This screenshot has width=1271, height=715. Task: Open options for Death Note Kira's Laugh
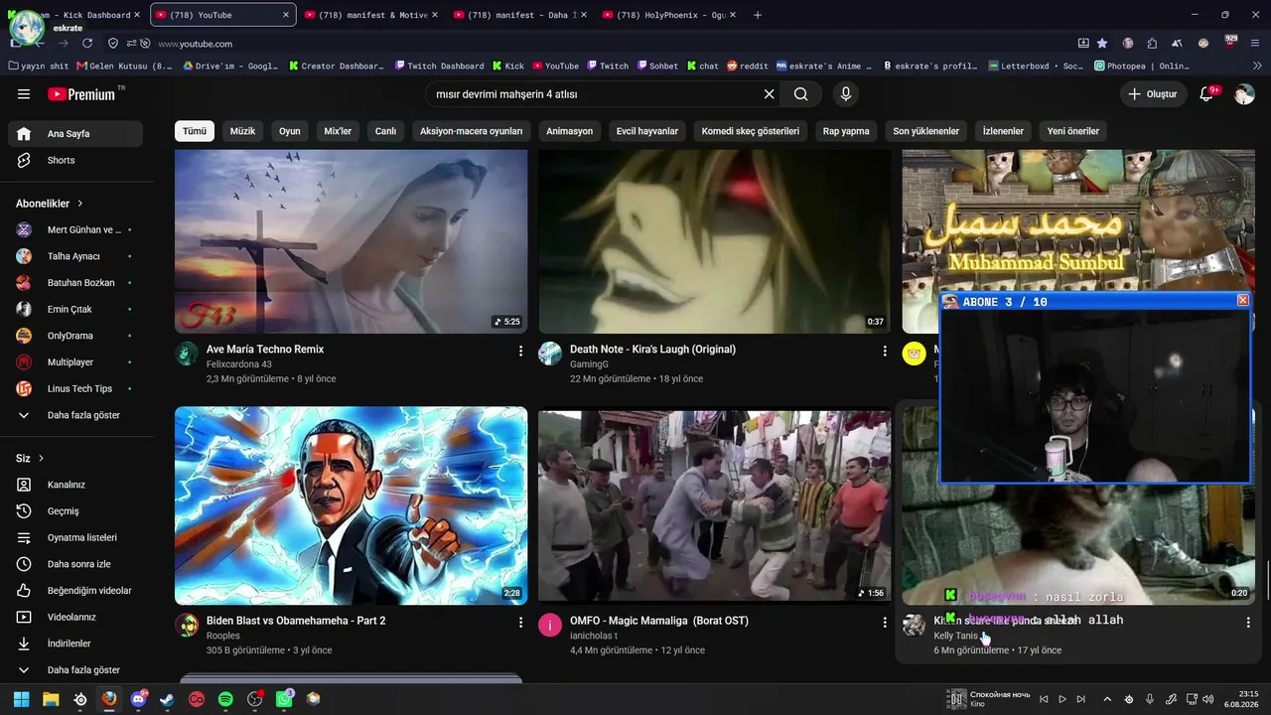coord(885,351)
